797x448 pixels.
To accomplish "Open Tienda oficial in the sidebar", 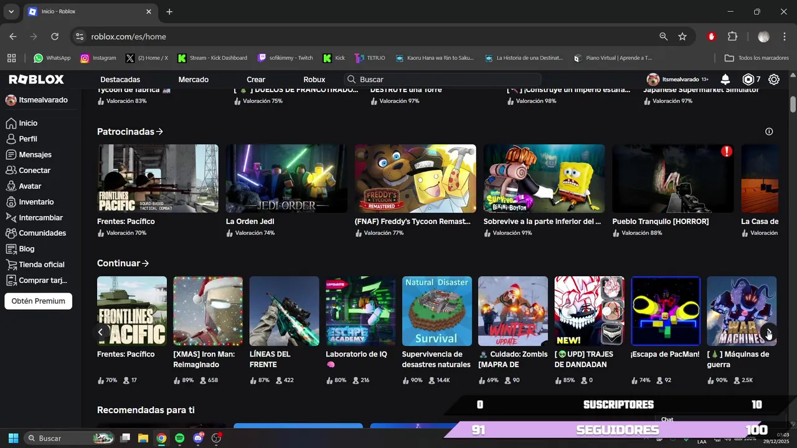I will click(x=41, y=264).
